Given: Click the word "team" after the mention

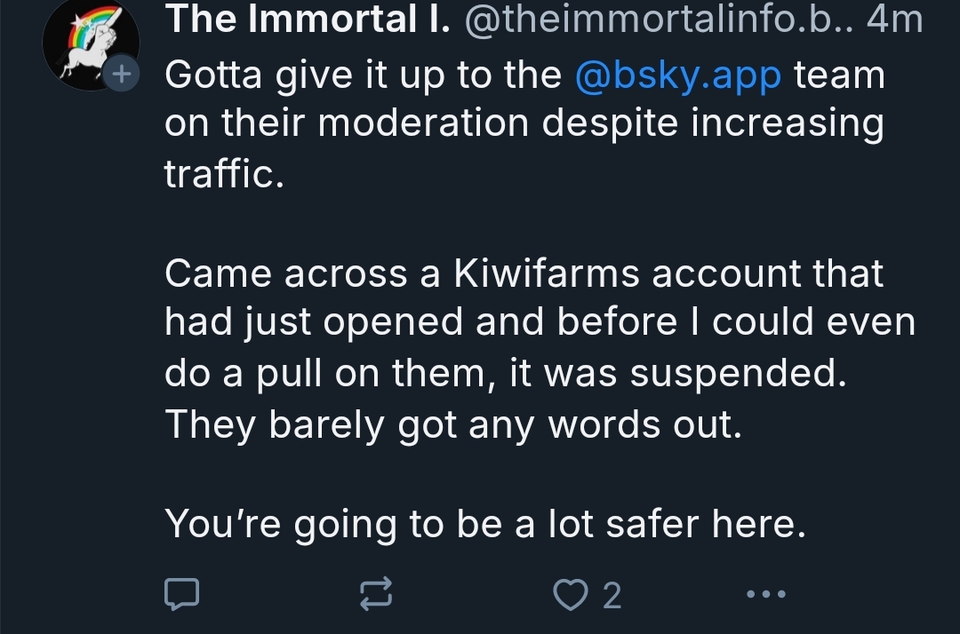Looking at the screenshot, I should 840,75.
